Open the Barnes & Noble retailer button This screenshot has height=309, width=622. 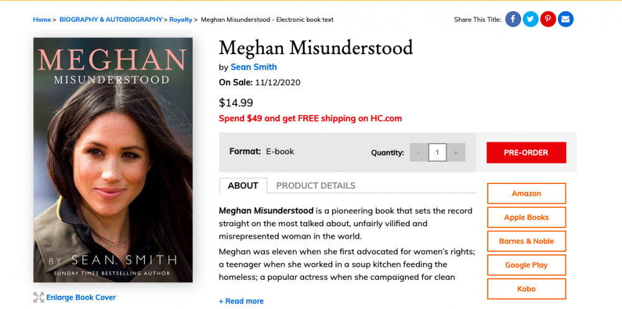tap(526, 241)
